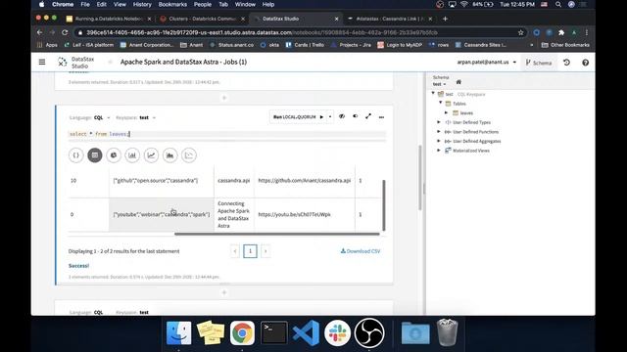The height and width of the screenshot is (352, 627).
Task: Go to next results page
Action: (x=265, y=251)
